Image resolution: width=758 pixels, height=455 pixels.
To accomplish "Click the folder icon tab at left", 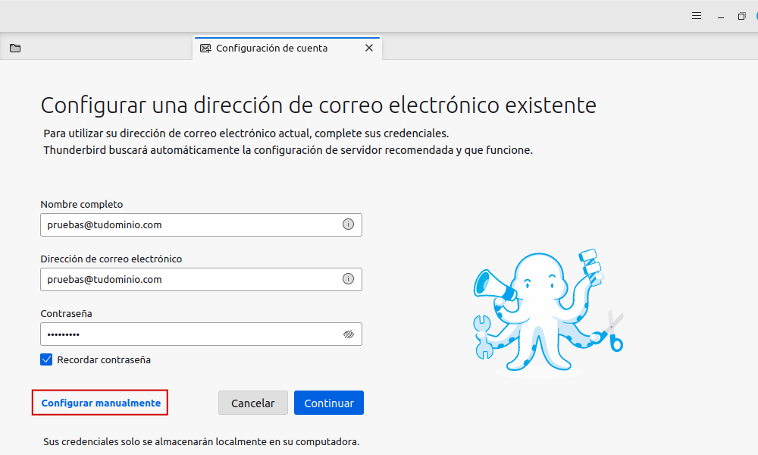I will pyautogui.click(x=15, y=48).
